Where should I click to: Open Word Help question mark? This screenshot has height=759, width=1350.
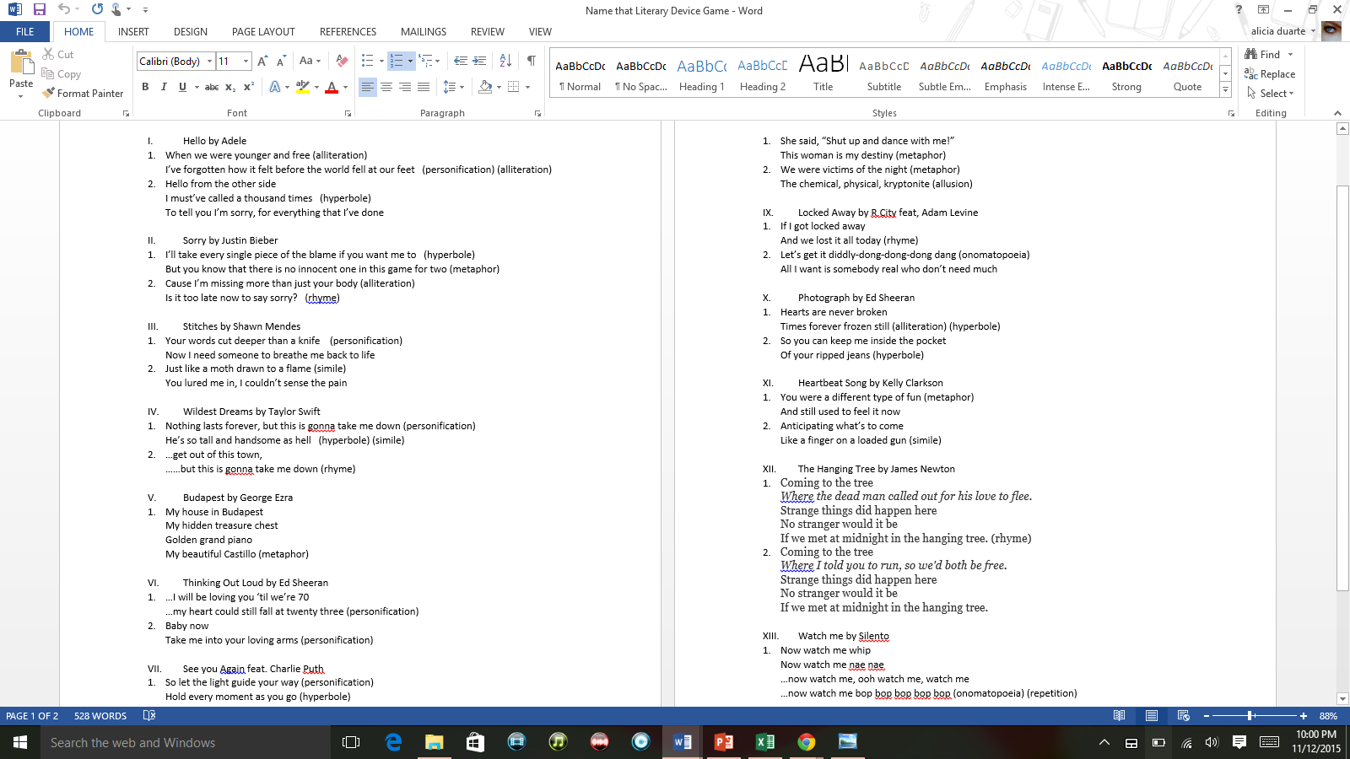tap(1239, 9)
